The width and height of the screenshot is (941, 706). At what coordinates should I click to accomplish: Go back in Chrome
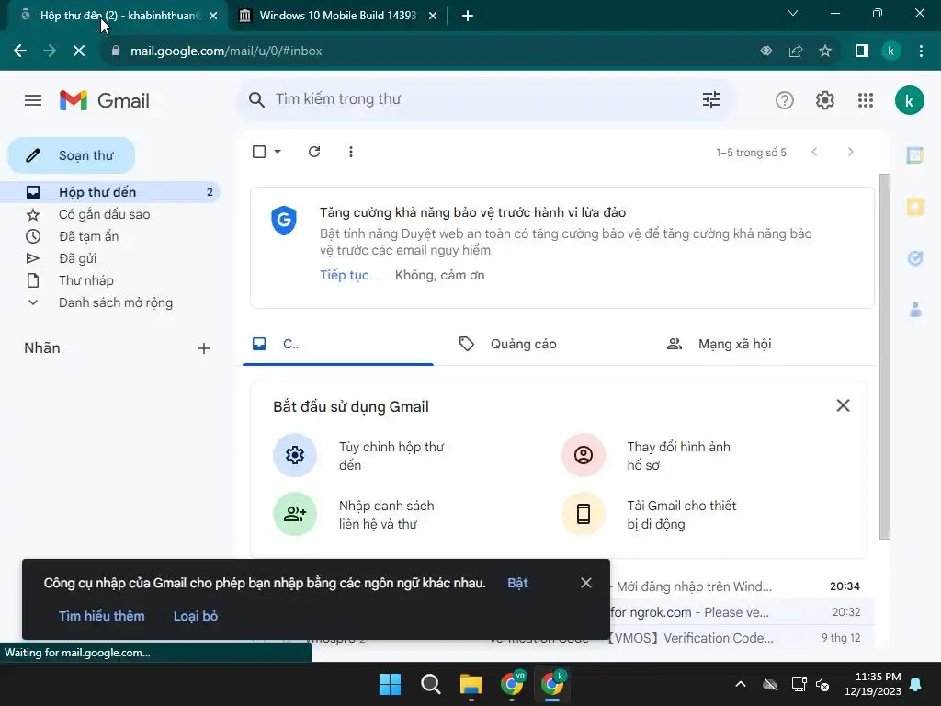click(x=20, y=51)
